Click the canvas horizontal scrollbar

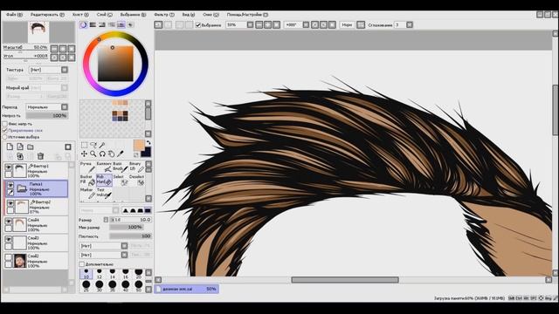(x=345, y=280)
